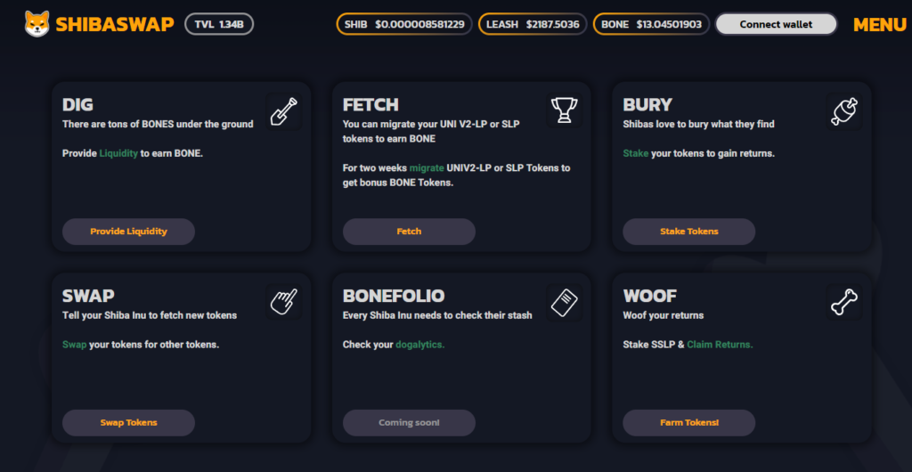Click the SHIB price pill
Screen dimensions: 912x472
click(x=404, y=24)
